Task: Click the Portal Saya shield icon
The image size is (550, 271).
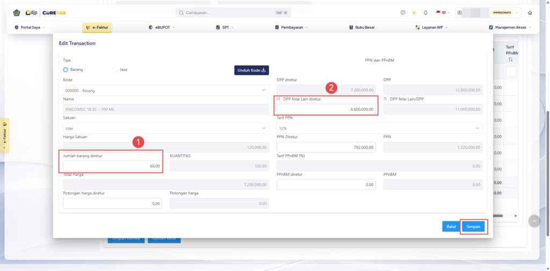Action: point(17,27)
